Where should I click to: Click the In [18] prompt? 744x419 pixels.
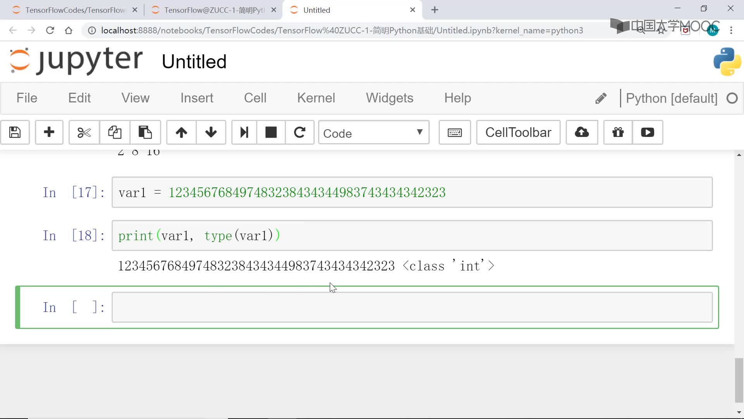click(x=74, y=235)
